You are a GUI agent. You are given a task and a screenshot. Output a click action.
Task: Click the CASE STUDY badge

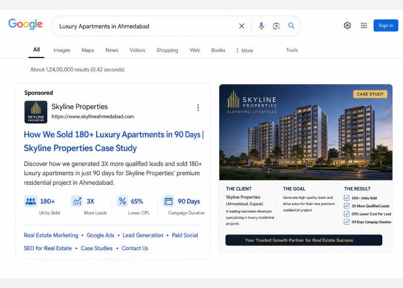tap(370, 94)
